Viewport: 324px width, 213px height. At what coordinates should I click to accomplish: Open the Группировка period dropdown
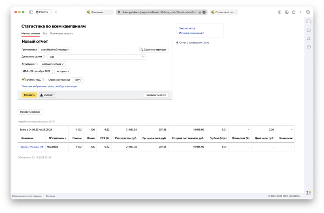click(55, 50)
